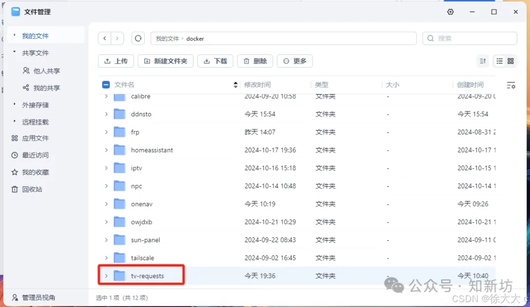Viewport: 530px width, 307px height.
Task: Focus the 搜索 search field
Action: point(470,39)
